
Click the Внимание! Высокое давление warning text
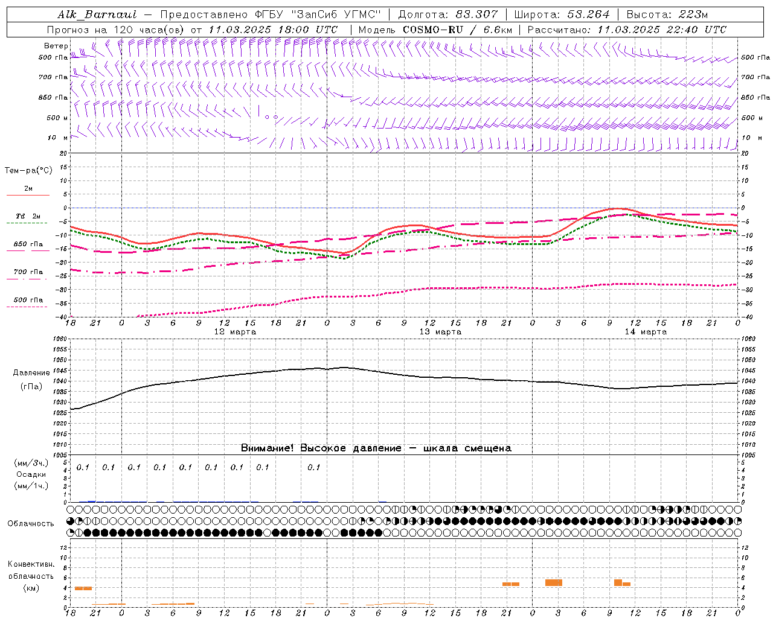pyautogui.click(x=376, y=448)
